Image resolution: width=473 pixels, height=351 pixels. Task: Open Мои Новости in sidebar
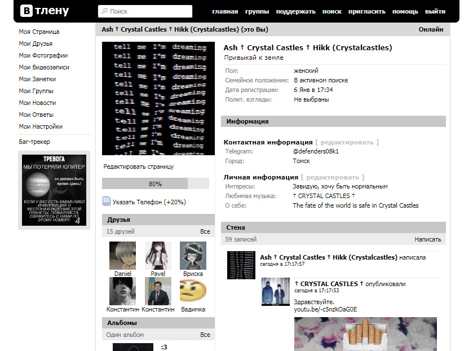[37, 103]
